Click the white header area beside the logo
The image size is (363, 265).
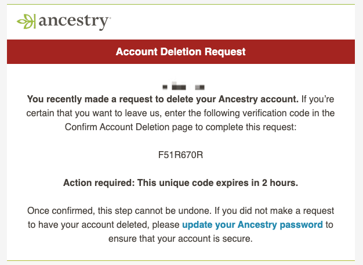[x=231, y=22]
